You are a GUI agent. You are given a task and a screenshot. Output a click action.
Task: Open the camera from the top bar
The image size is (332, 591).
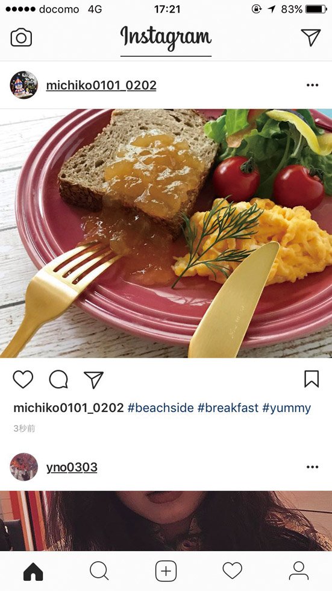(21, 37)
